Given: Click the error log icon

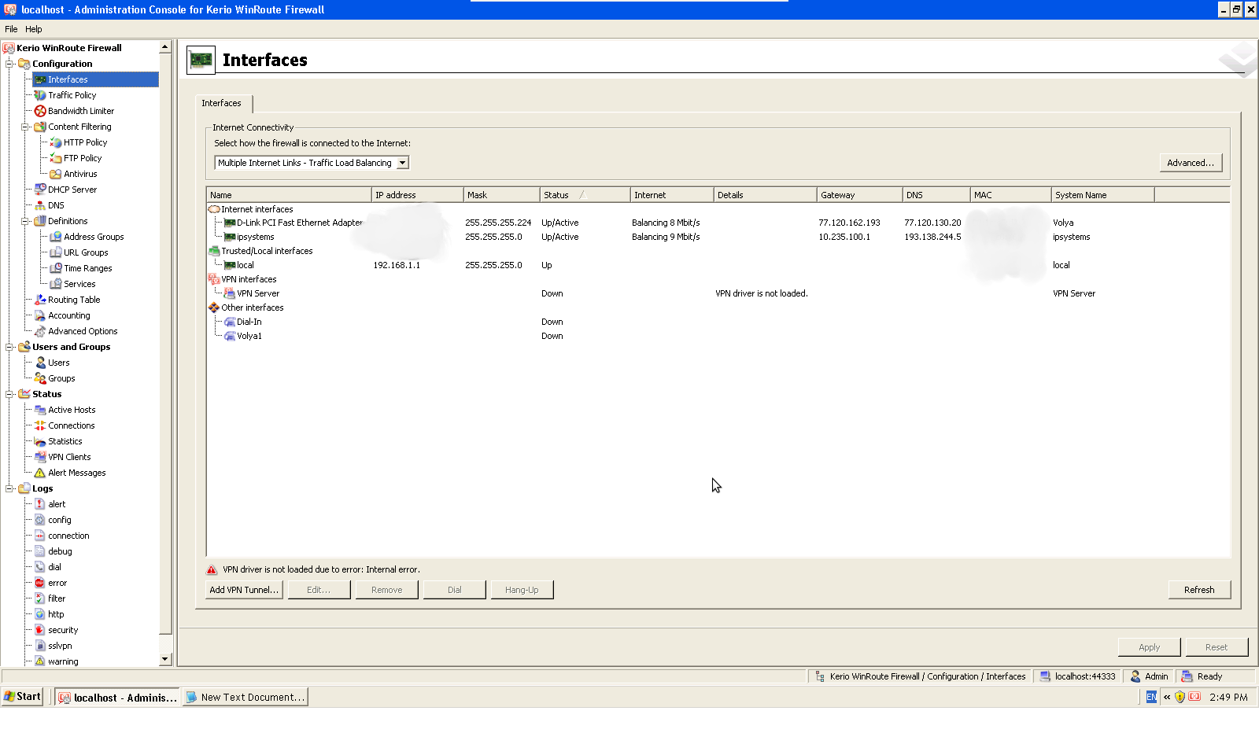Looking at the screenshot, I should tap(40, 583).
